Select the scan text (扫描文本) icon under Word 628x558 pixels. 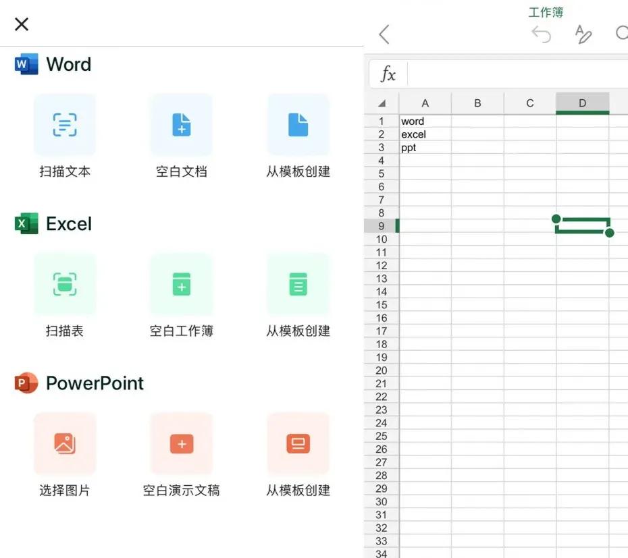point(65,125)
